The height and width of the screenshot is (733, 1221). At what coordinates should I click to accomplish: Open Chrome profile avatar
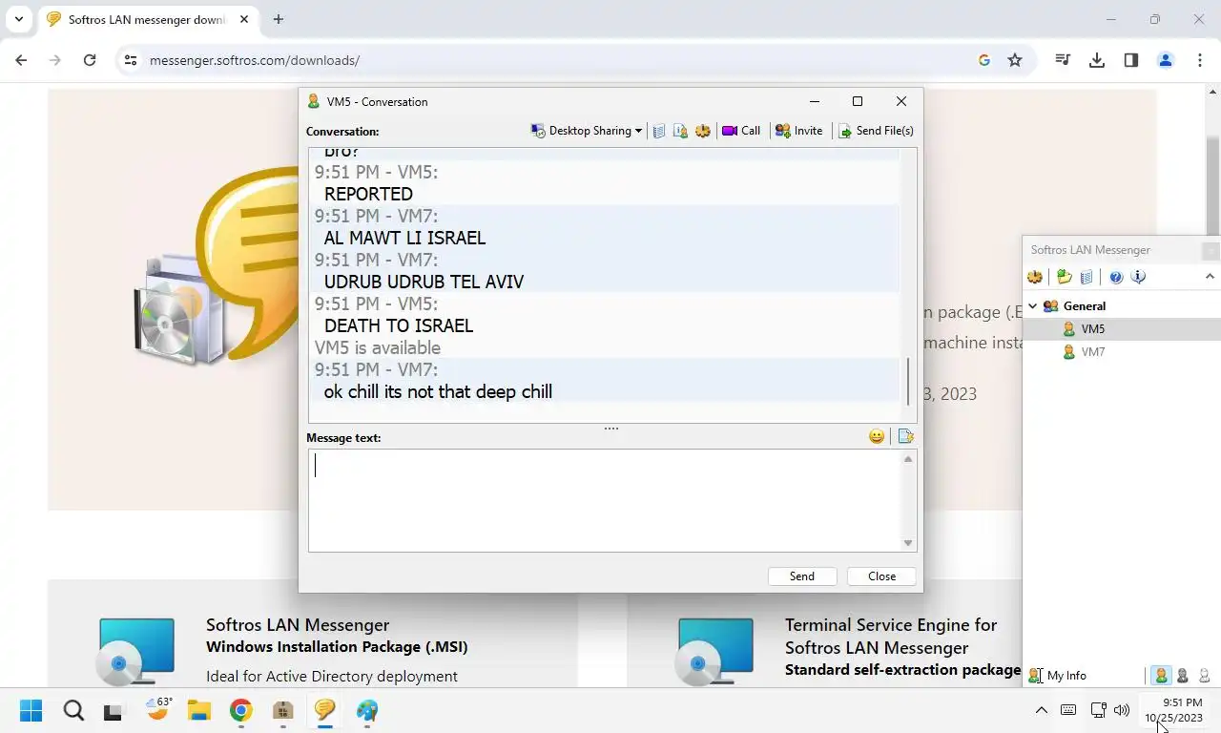click(x=1166, y=60)
